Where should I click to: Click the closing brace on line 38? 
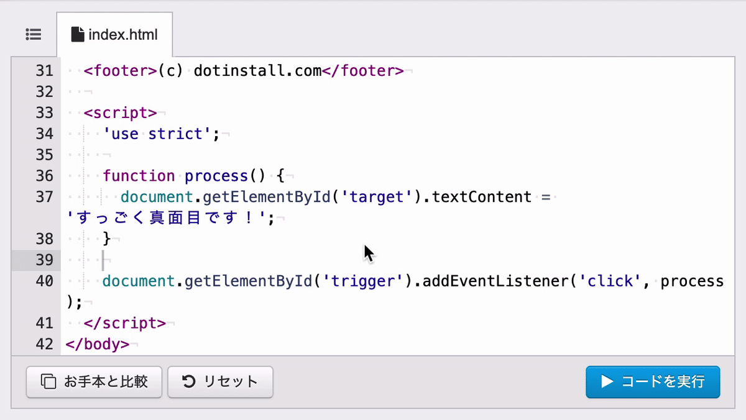point(107,239)
